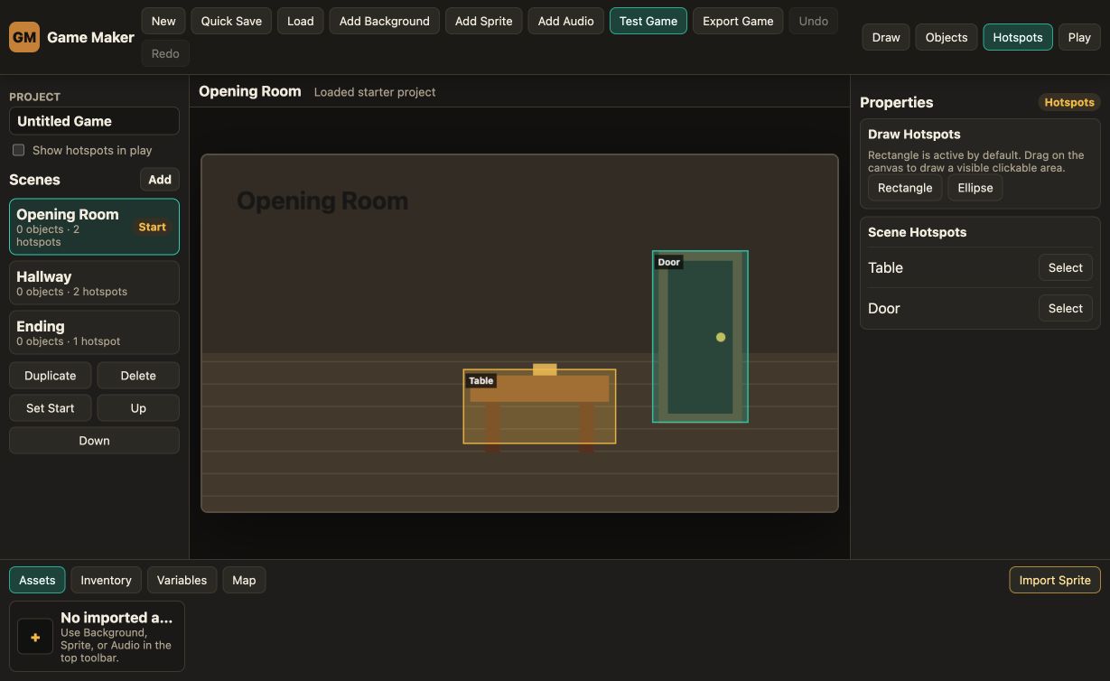The width and height of the screenshot is (1110, 681).
Task: Click the plus icon in Assets panel
Action: tap(35, 637)
